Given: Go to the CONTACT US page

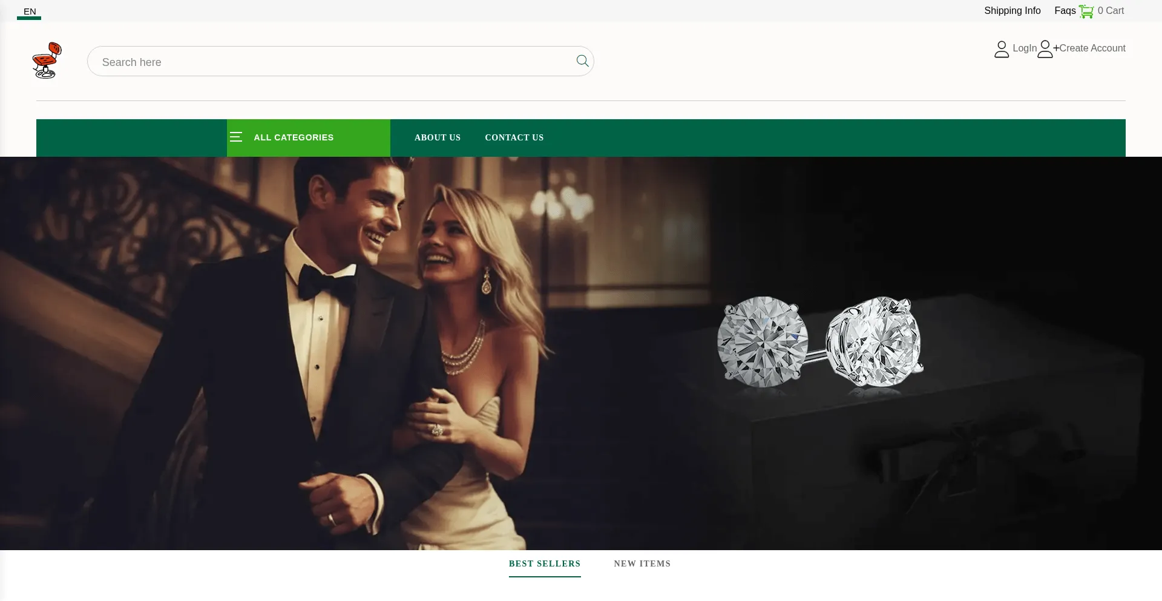Looking at the screenshot, I should point(514,137).
